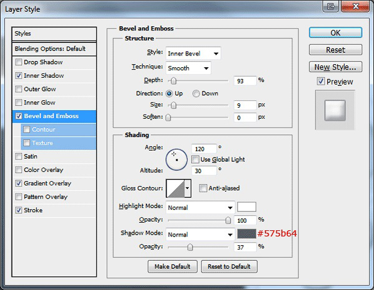This screenshot has height=290, width=374.
Task: Click the shadow color swatch #575b64
Action: tap(247, 234)
